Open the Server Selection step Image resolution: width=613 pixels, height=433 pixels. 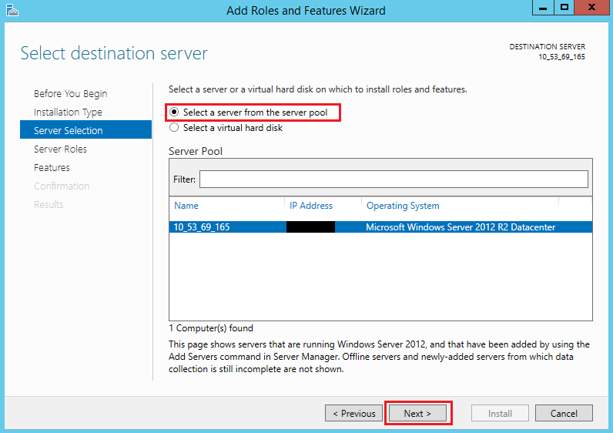[x=85, y=129]
